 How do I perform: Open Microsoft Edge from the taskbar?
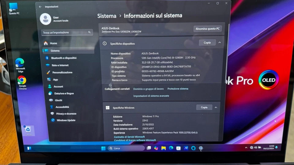pos(171,148)
